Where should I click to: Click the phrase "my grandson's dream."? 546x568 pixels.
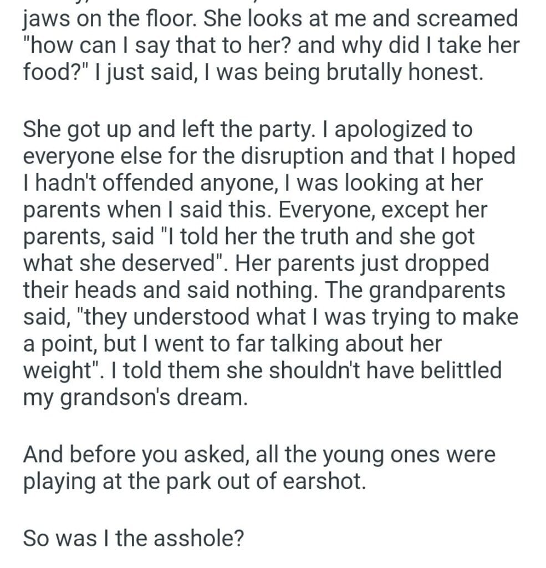pos(133,397)
